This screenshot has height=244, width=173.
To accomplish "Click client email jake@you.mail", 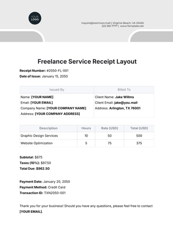I will coord(126,103).
